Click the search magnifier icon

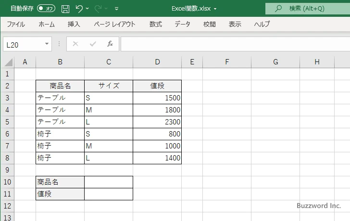tap(278, 9)
